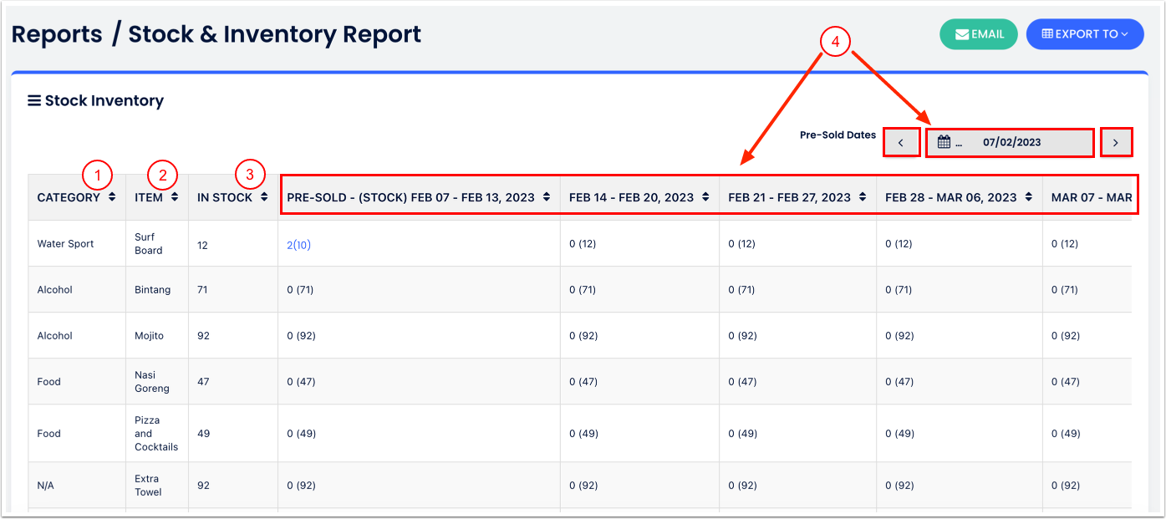The width and height of the screenshot is (1166, 519).
Task: Select the Mojito row in stock value
Action: pyautogui.click(x=204, y=336)
